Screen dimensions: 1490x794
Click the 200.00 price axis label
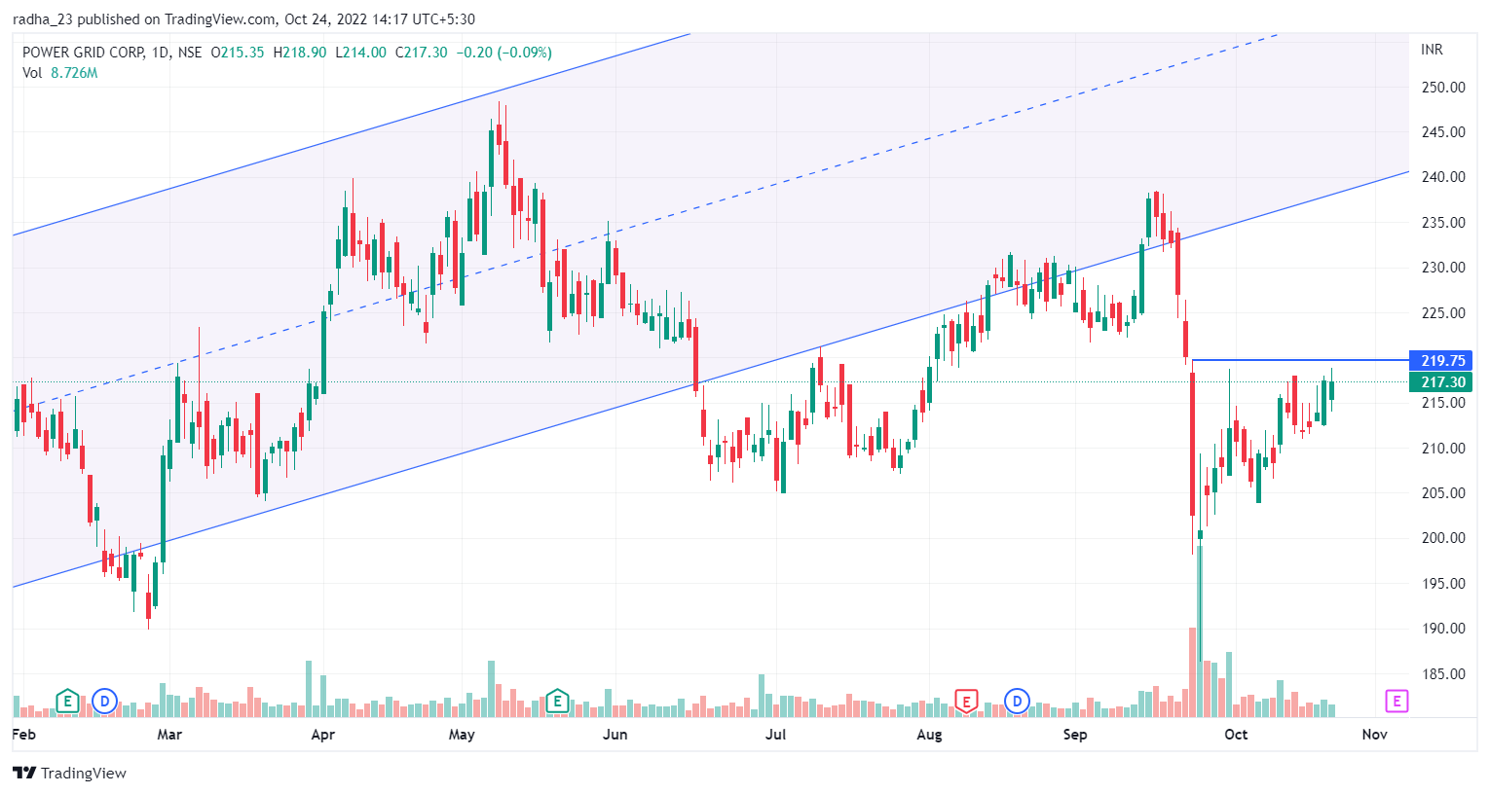pyautogui.click(x=1443, y=538)
